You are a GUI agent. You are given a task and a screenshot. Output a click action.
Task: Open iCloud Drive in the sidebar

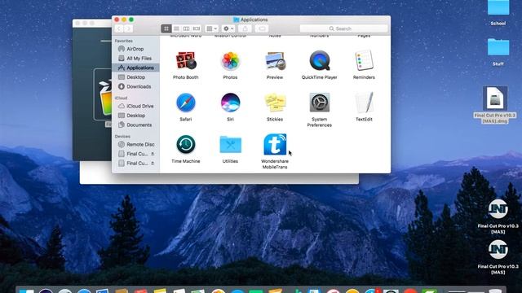tap(136, 106)
